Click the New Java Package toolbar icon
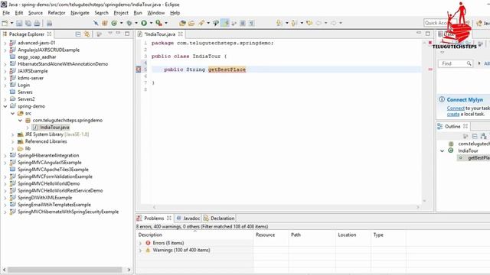 [x=105, y=23]
